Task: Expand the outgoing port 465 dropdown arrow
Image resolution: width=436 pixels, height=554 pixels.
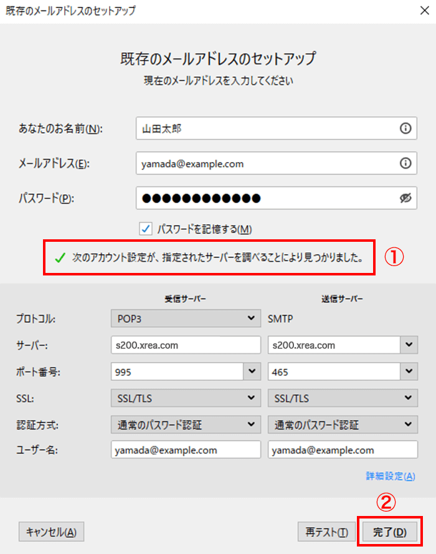Action: (409, 371)
